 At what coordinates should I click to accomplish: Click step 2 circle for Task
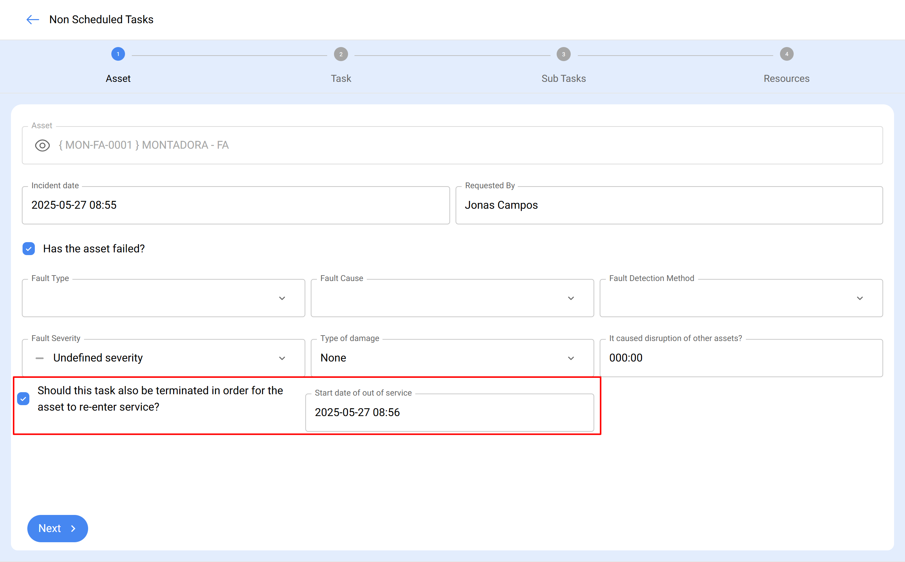pyautogui.click(x=341, y=54)
